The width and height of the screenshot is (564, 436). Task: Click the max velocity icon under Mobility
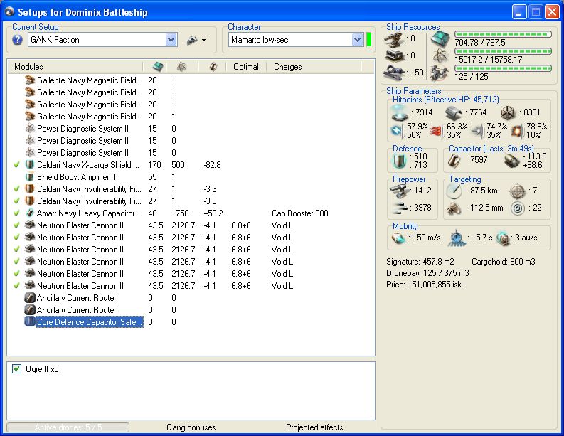tap(399, 237)
